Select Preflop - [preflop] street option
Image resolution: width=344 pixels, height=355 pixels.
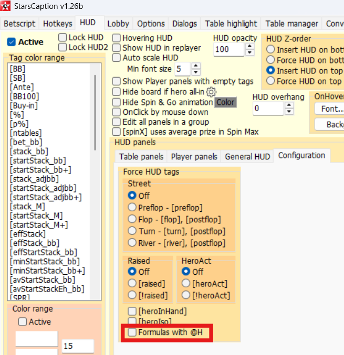click(132, 207)
